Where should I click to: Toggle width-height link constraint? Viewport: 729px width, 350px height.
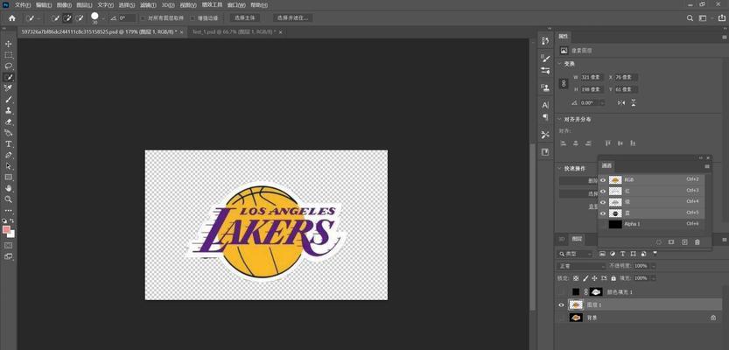(564, 84)
